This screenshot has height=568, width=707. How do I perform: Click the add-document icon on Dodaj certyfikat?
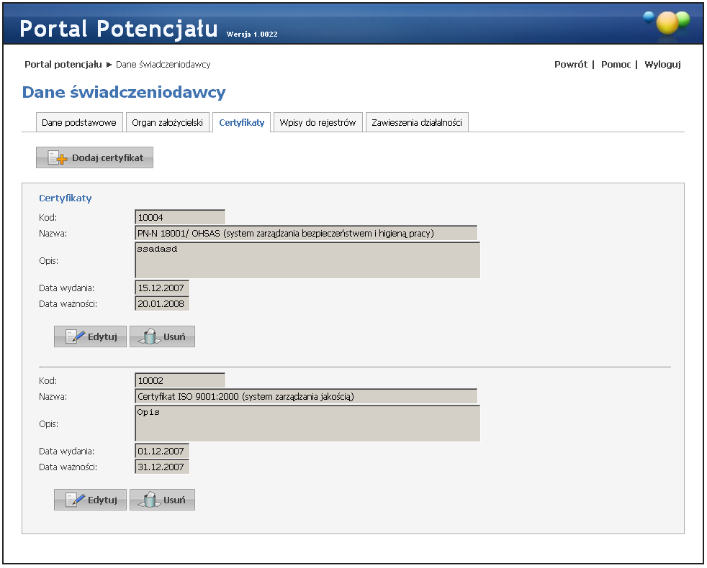pyautogui.click(x=58, y=158)
